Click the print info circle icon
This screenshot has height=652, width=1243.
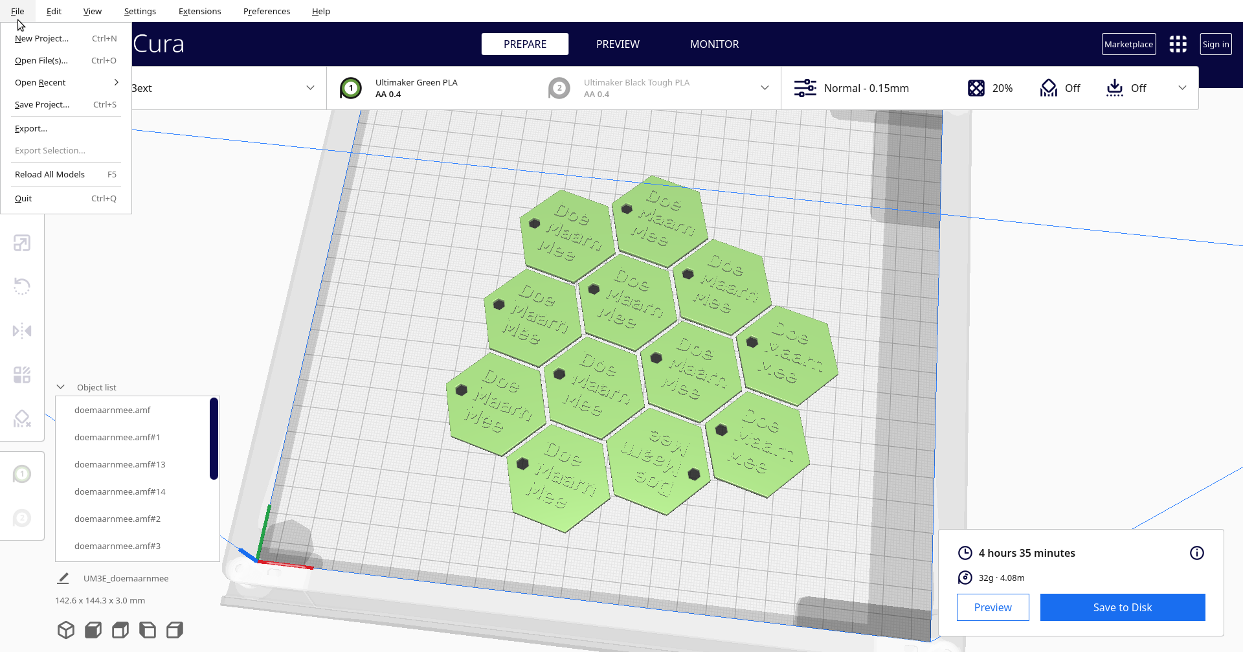pyautogui.click(x=1197, y=553)
